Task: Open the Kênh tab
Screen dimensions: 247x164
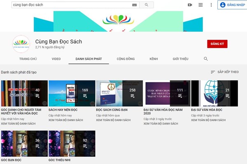Action: (154, 59)
